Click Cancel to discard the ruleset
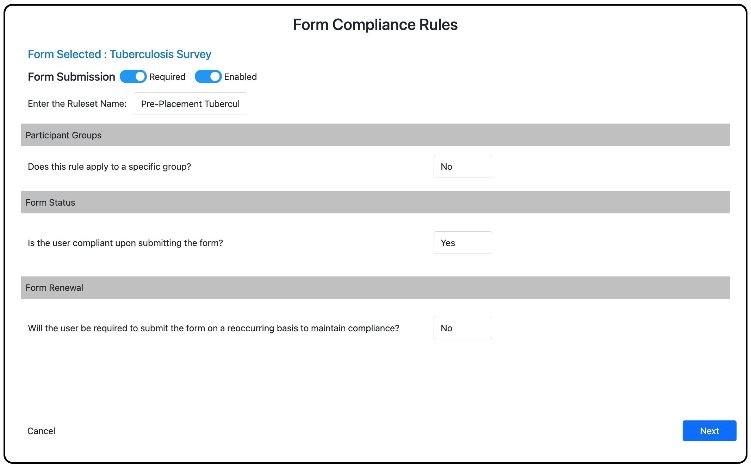The height and width of the screenshot is (469, 751). 41,431
